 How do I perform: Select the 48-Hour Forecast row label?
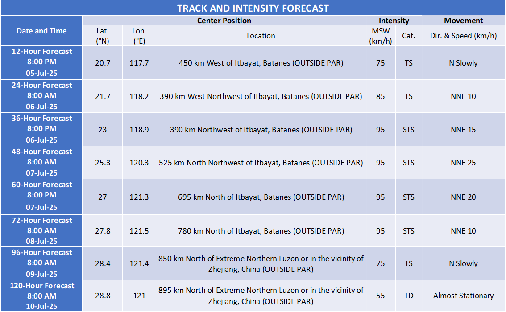pyautogui.click(x=41, y=162)
